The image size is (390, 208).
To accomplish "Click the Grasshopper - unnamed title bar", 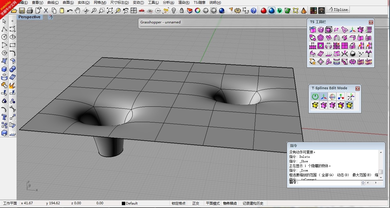I will [x=223, y=22].
